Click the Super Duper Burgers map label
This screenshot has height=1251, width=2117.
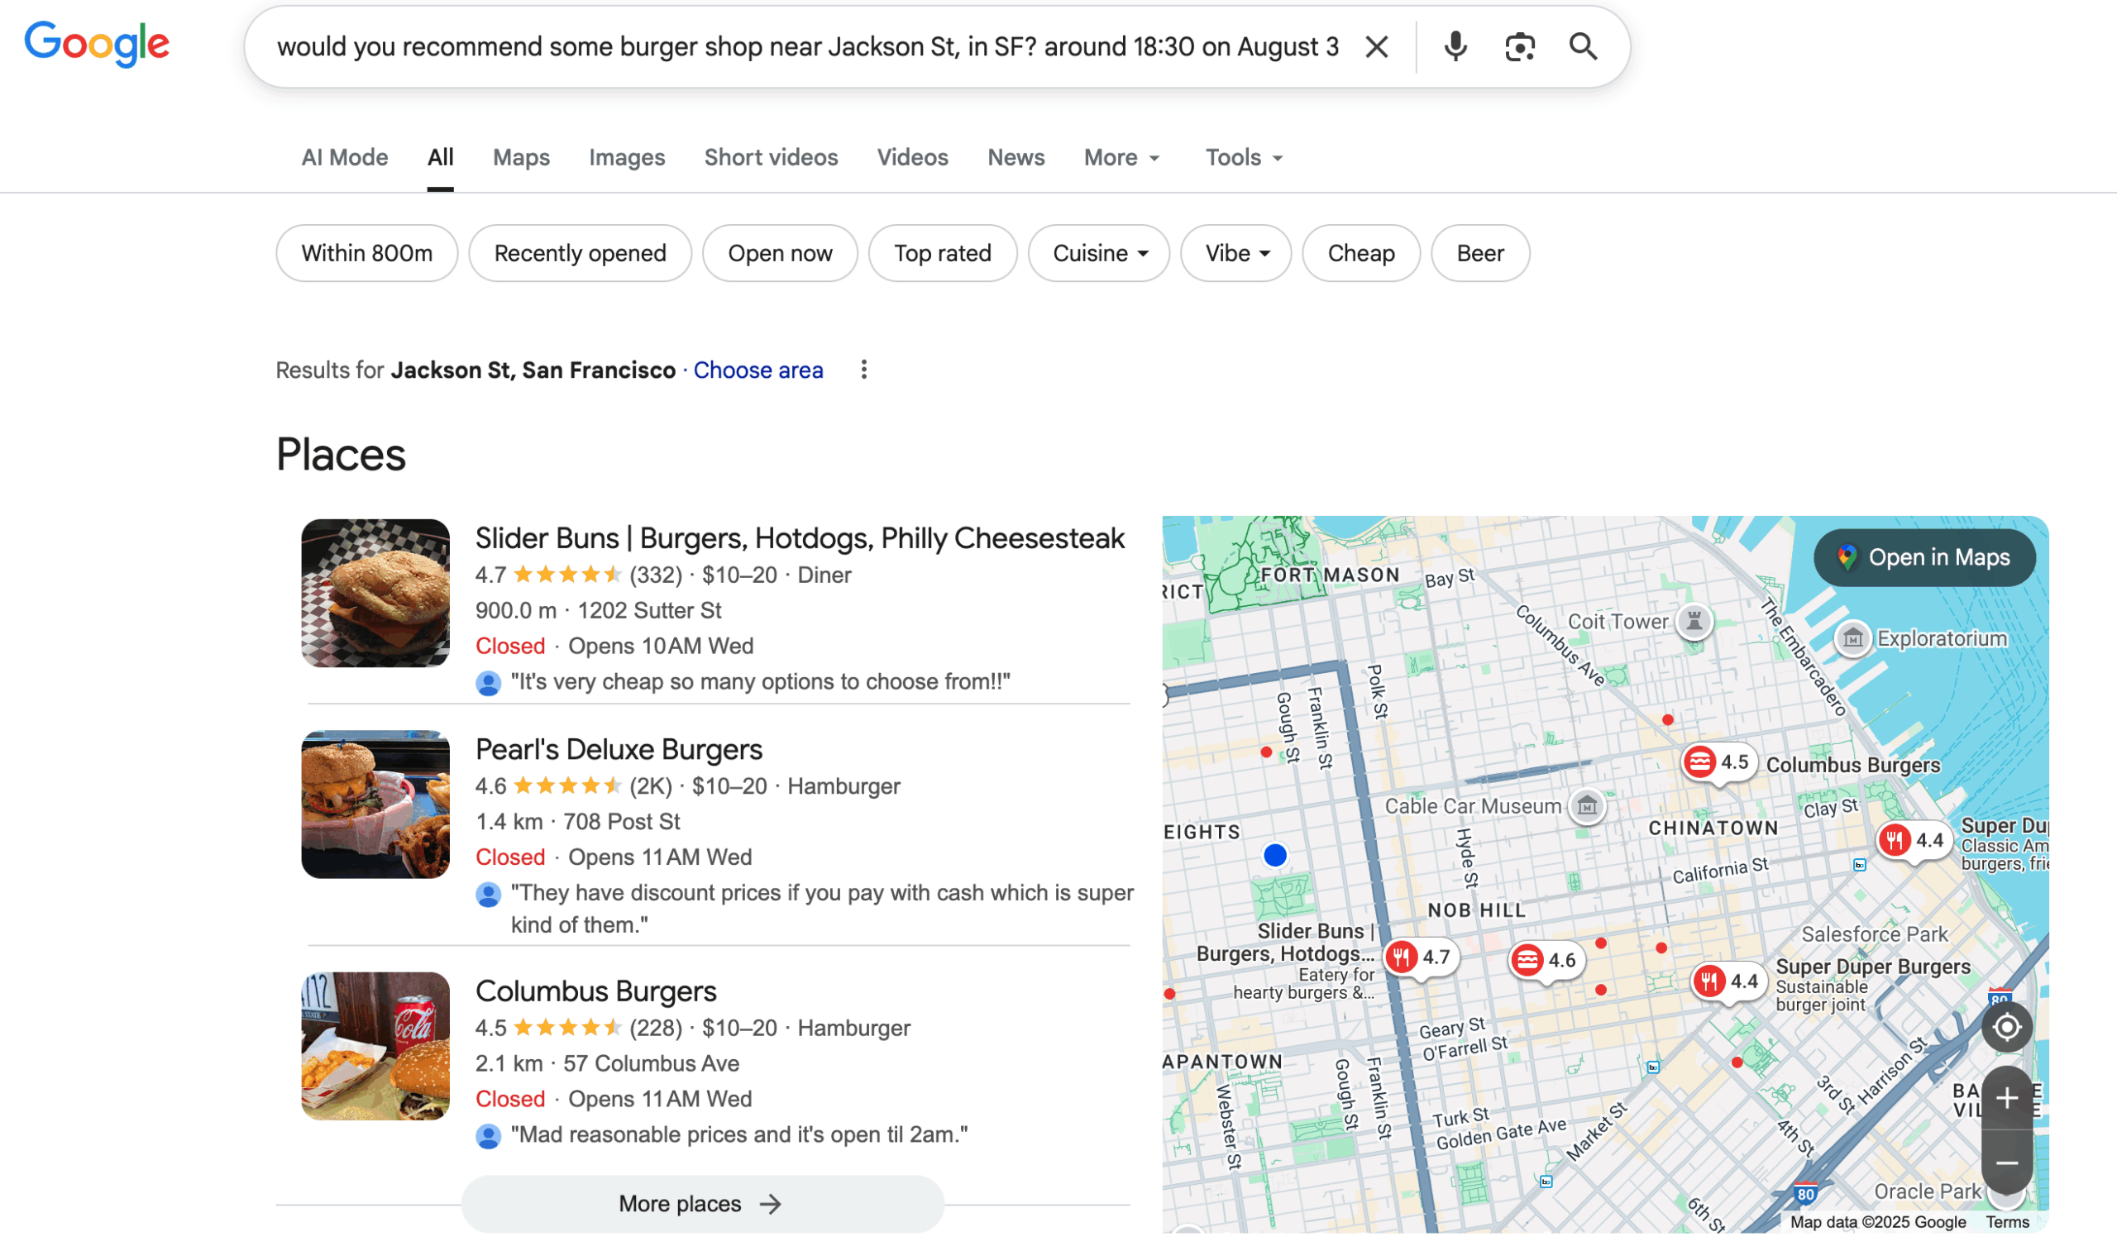[x=1872, y=967]
